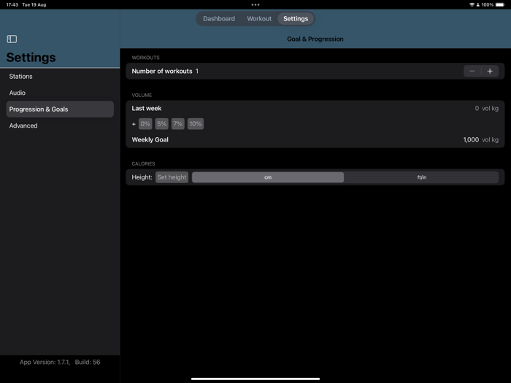This screenshot has width=511, height=383.
Task: Apply 7% volume increase
Action: pos(178,124)
